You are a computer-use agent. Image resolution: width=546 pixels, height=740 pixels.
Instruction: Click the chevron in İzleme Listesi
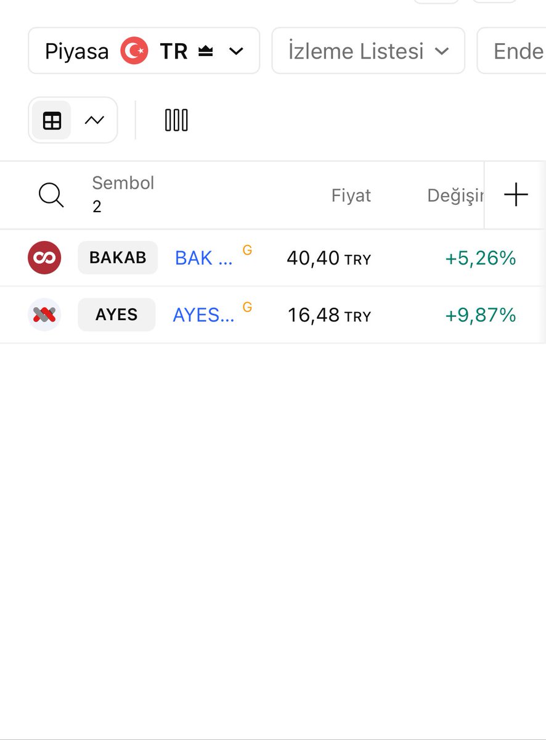441,51
